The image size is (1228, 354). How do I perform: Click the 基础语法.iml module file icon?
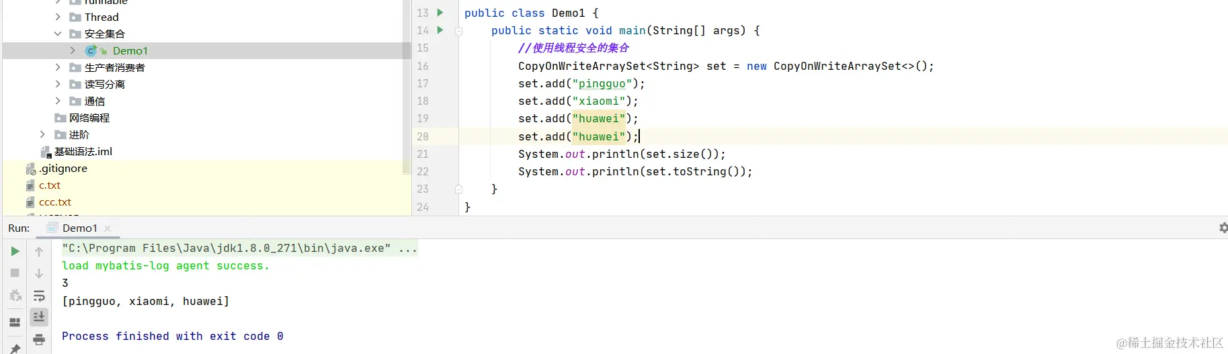pyautogui.click(x=46, y=152)
